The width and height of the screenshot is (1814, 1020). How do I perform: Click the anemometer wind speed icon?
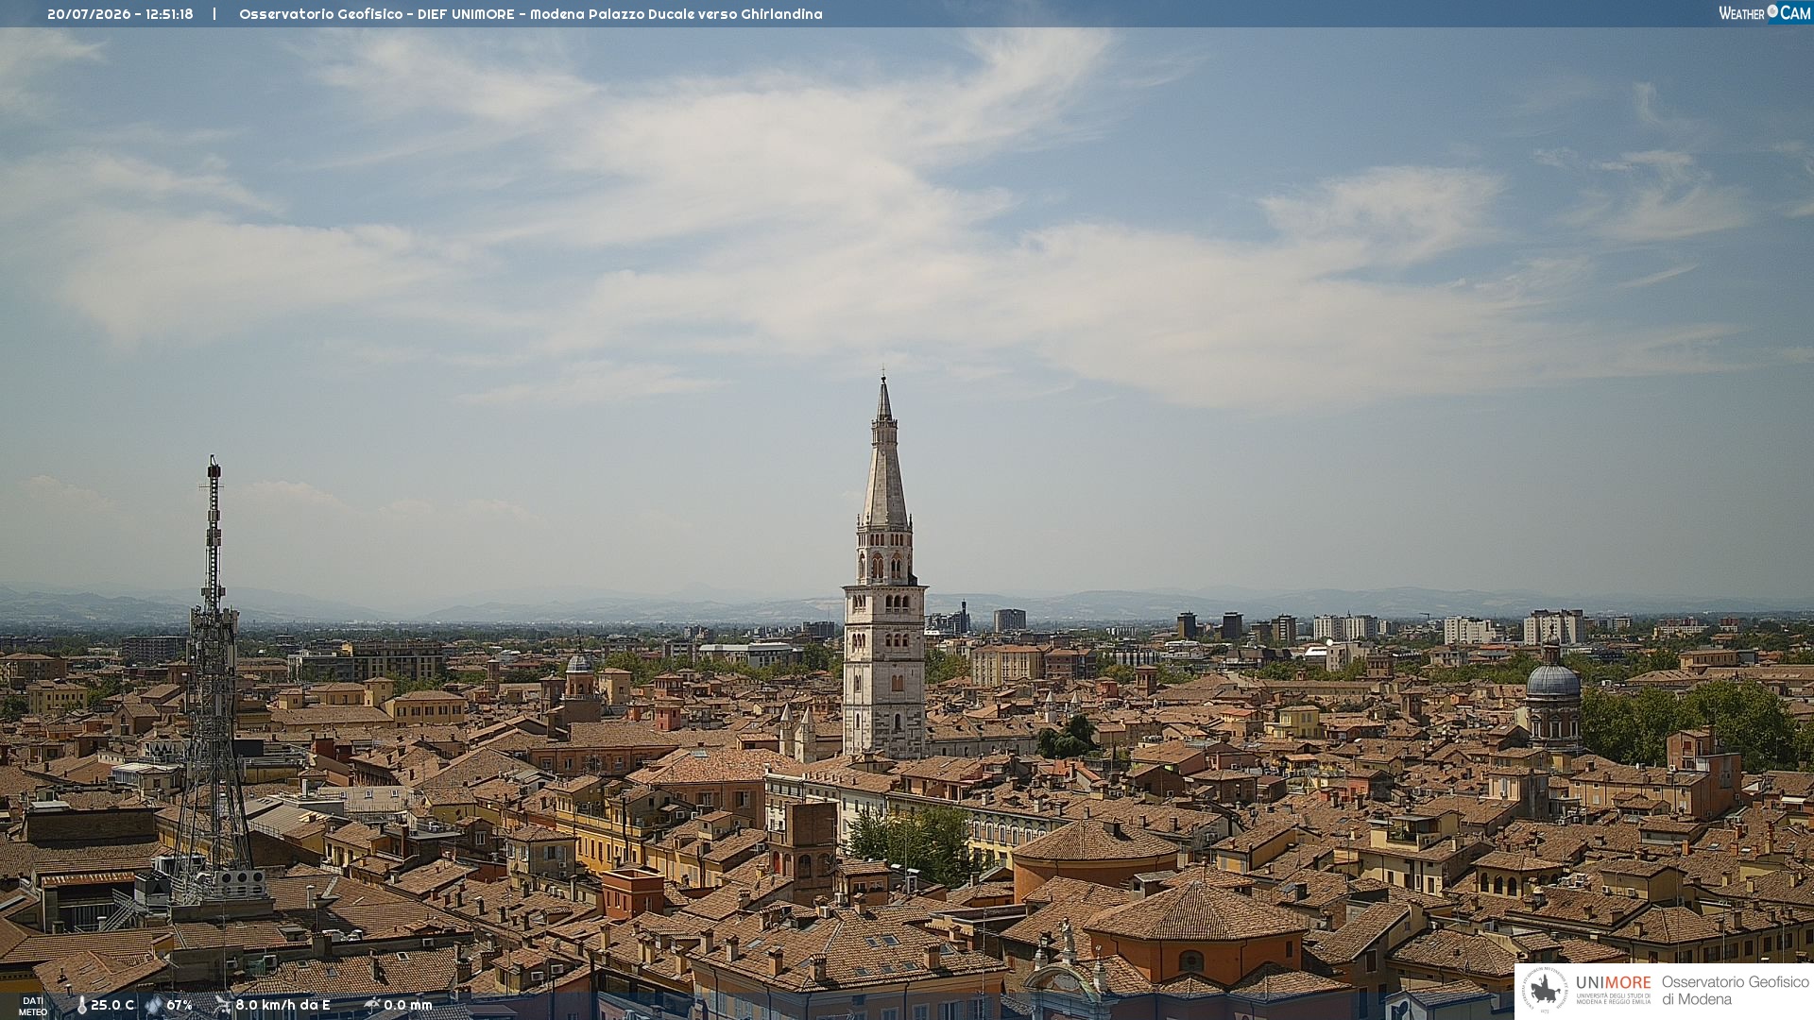(222, 1005)
